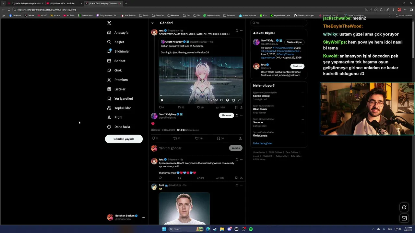Like Jetx's reply with 387 likes
Screen dimensions: 415x233
click(x=200, y=178)
